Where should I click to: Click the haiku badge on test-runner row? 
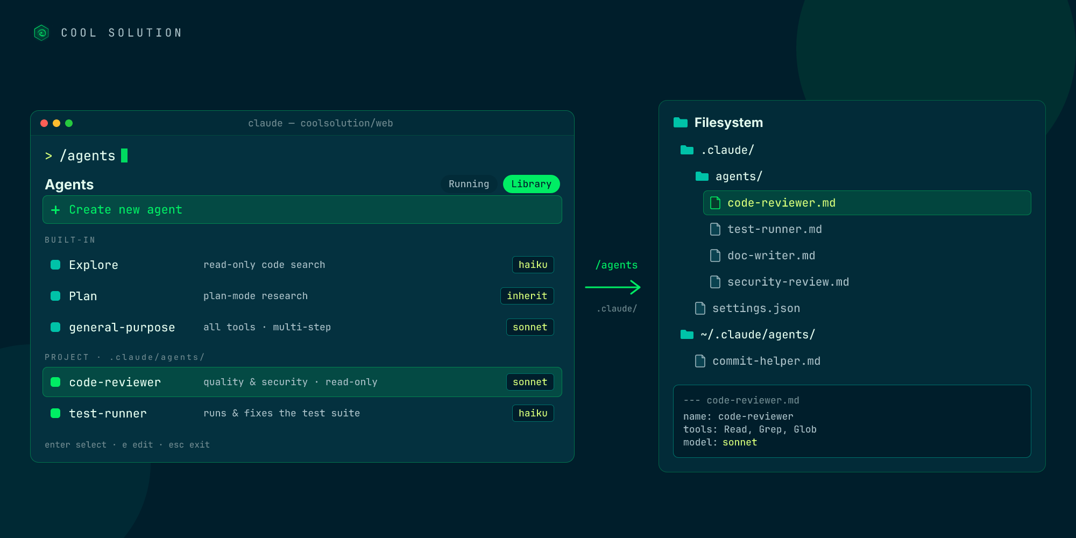(533, 413)
